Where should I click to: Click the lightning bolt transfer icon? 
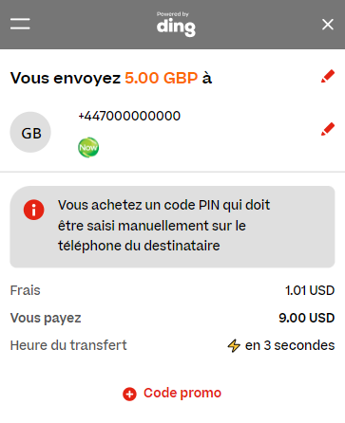(234, 345)
